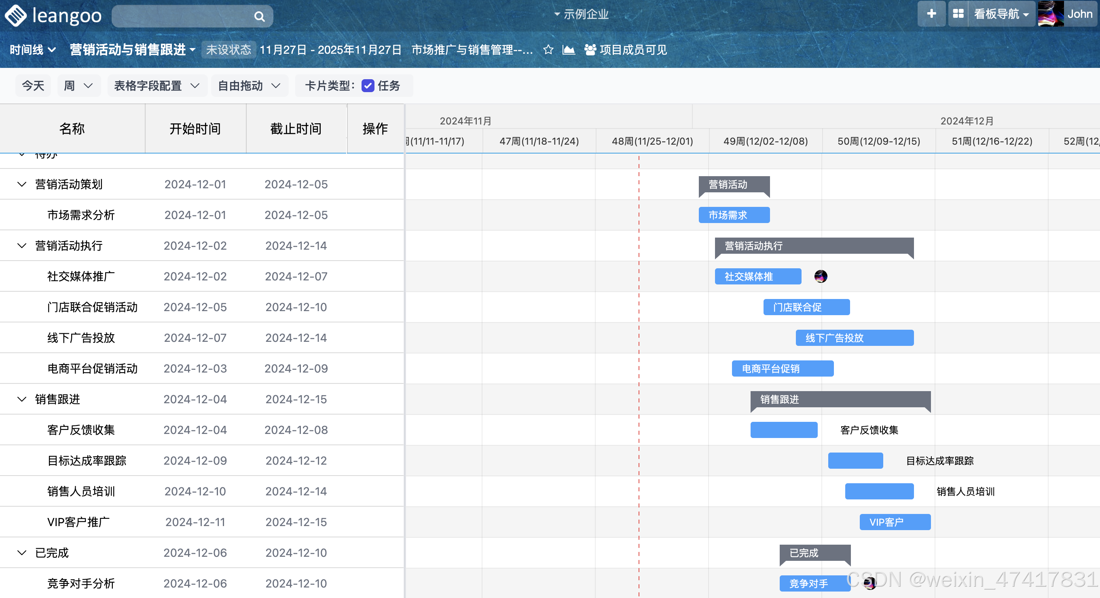Click the search magnifier icon
The height and width of the screenshot is (598, 1100).
pyautogui.click(x=259, y=17)
